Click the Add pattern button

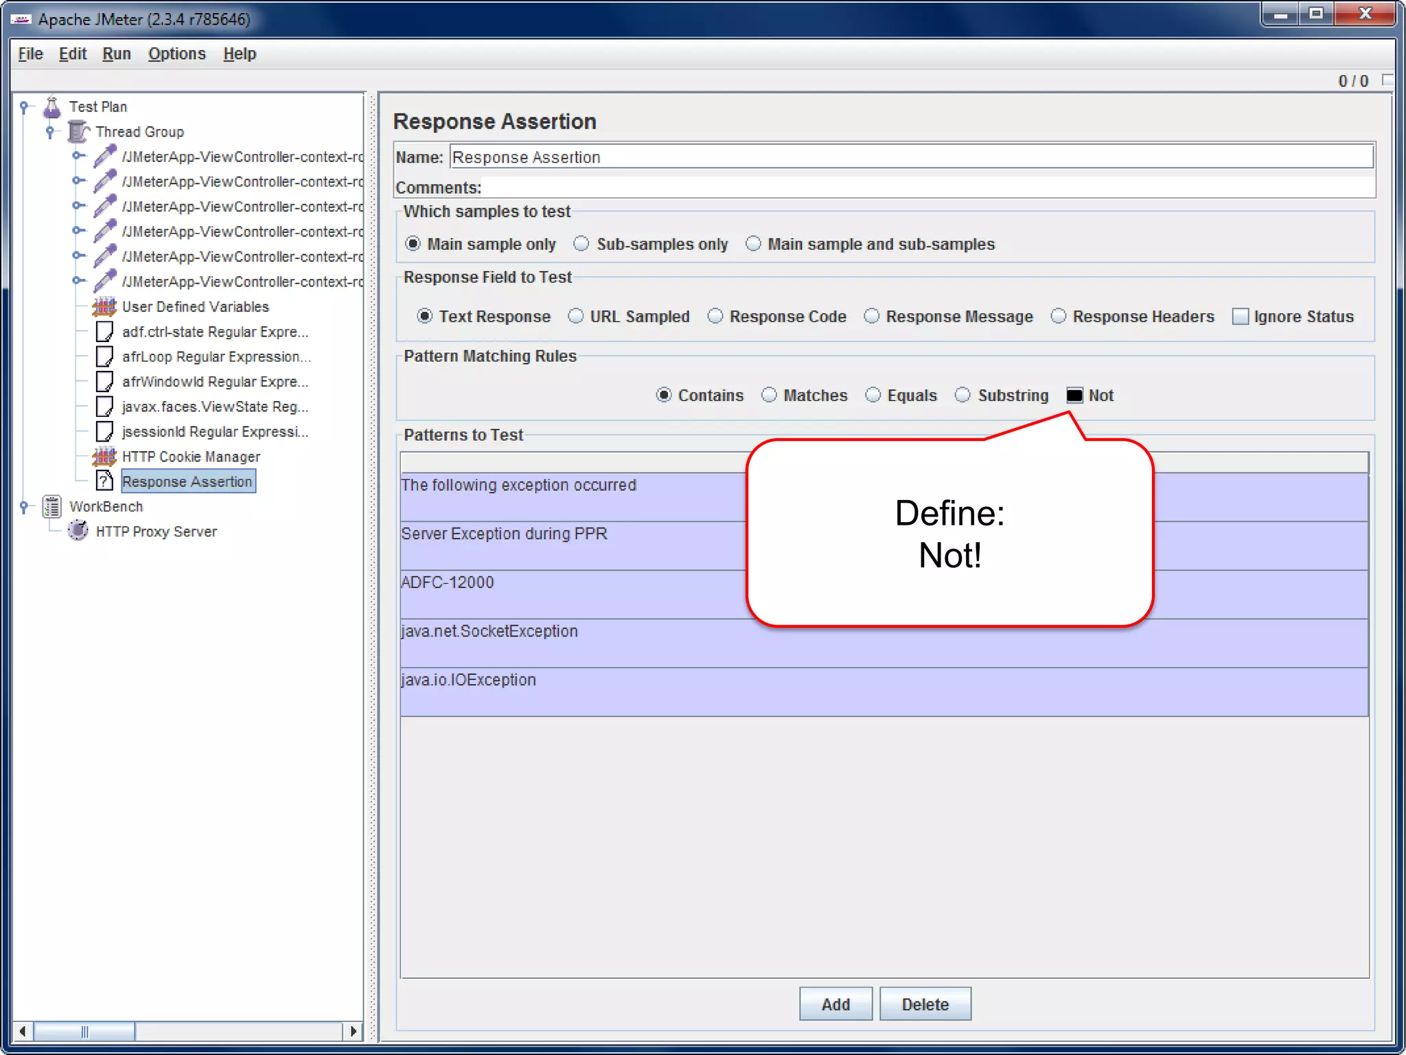click(835, 1004)
